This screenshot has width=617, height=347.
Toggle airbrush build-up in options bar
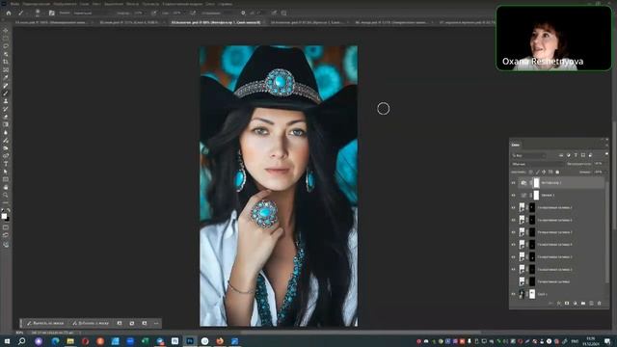[x=193, y=13]
